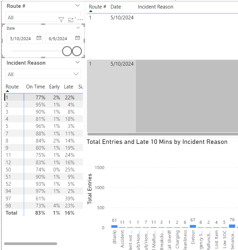Sort by the Route column header
Viewport: 238px width, 250px height.
tap(12, 87)
